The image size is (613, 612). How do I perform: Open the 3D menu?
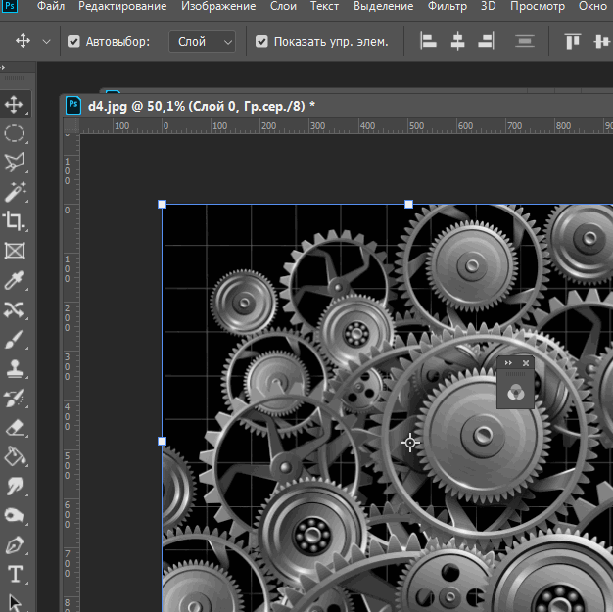(489, 6)
